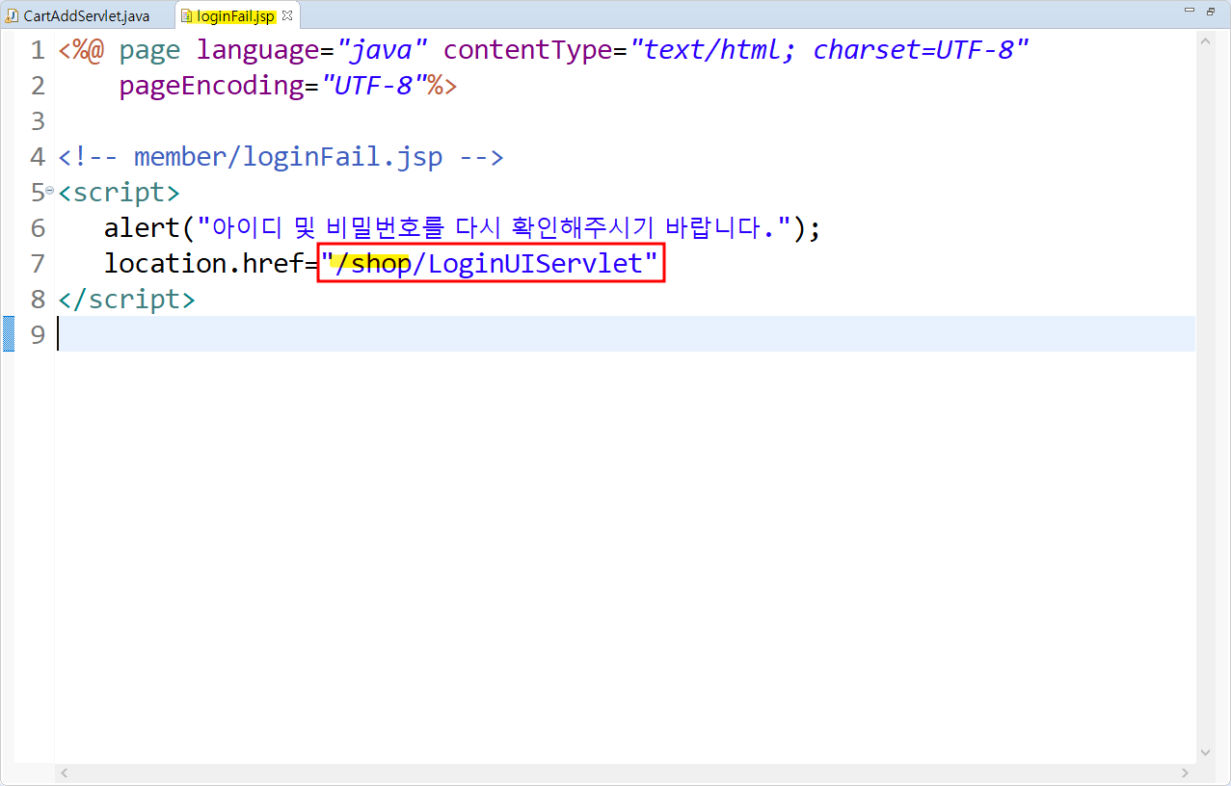Click the vertical scrollbar down arrow
This screenshot has height=786, width=1231.
(x=1205, y=753)
